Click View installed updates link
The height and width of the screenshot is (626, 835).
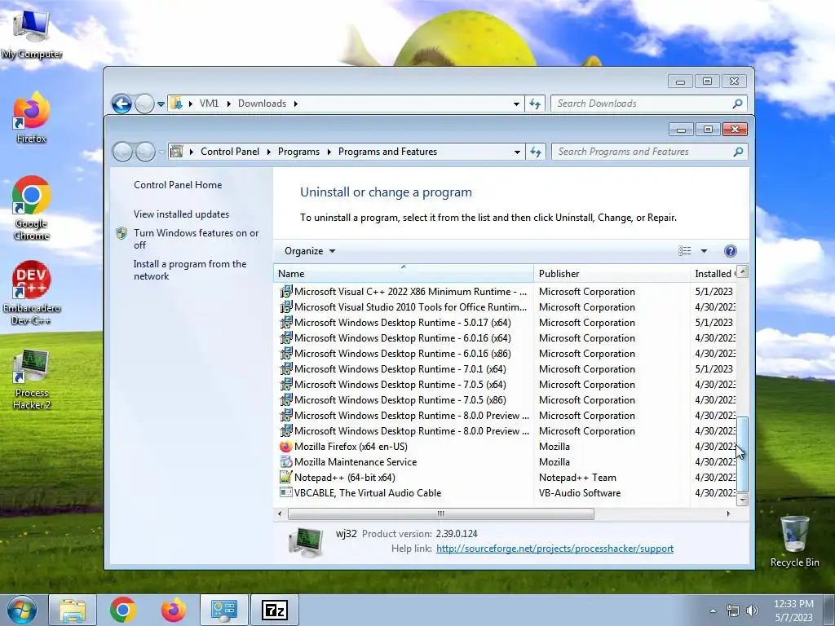pyautogui.click(x=181, y=214)
